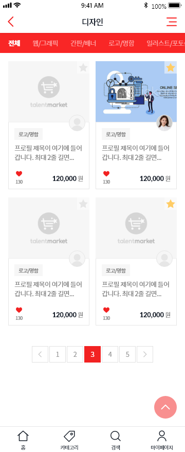
Task: Select the 웹/그래픽 category tab
Action: click(x=45, y=43)
